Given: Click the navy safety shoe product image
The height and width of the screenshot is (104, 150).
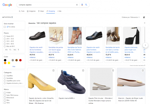Looking at the screenshot, I should 71,82.
